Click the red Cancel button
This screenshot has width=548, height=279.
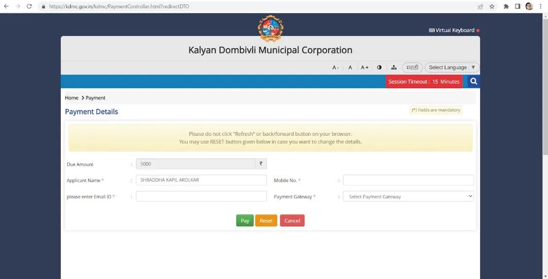coord(292,221)
